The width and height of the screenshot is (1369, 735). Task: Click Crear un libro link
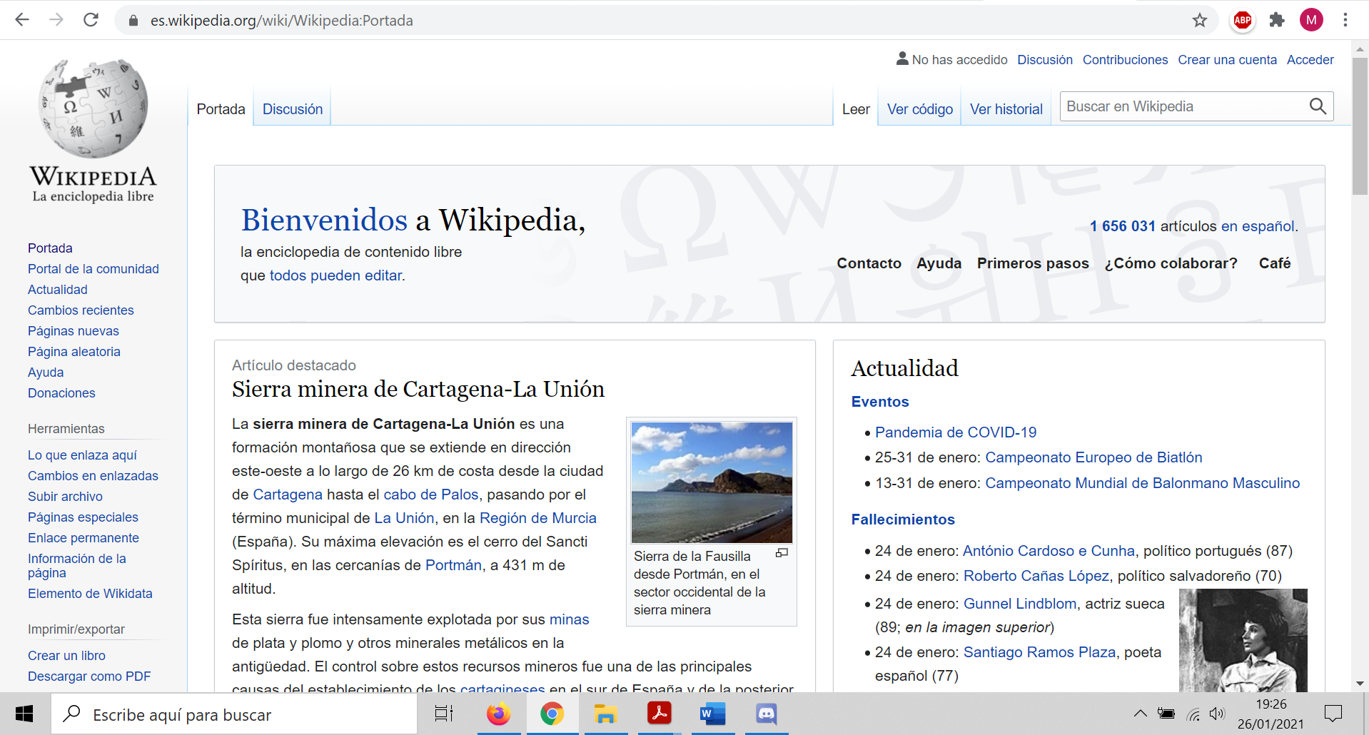tap(66, 656)
